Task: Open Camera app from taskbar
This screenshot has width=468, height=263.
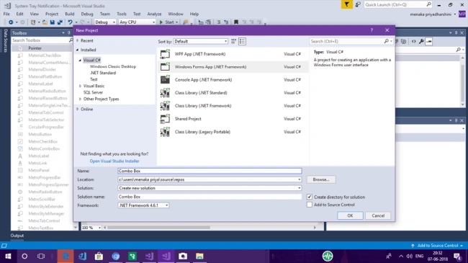Action: (183, 256)
